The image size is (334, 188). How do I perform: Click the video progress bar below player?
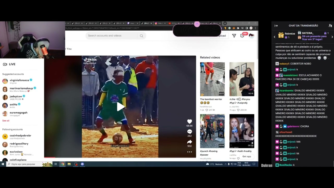coord(120,157)
